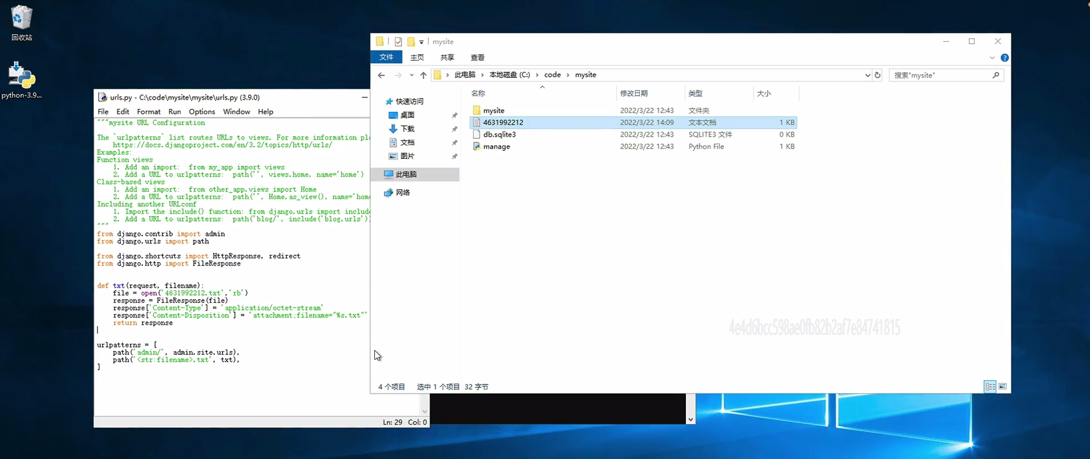Click the Properties quick access icon
The height and width of the screenshot is (459, 1090).
[x=398, y=42]
